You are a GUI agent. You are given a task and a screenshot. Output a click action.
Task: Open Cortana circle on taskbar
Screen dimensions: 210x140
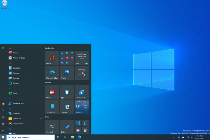(58, 137)
